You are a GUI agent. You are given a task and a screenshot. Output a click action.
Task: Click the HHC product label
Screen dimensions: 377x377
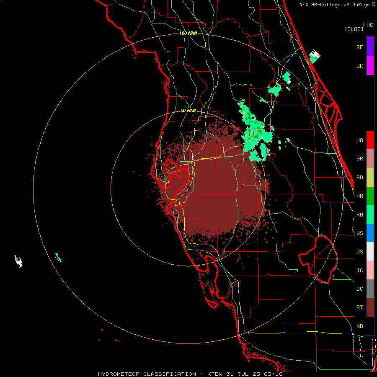point(368,25)
